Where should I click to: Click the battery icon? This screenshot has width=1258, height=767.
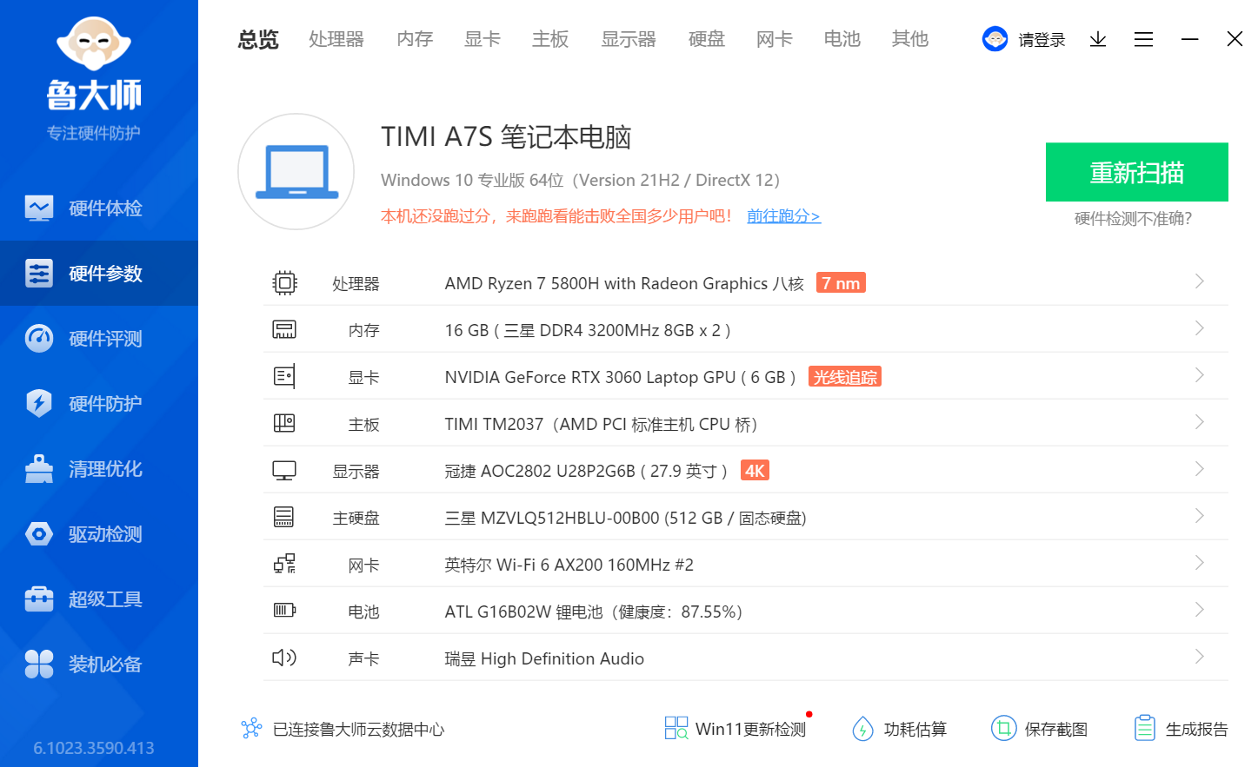coord(284,611)
